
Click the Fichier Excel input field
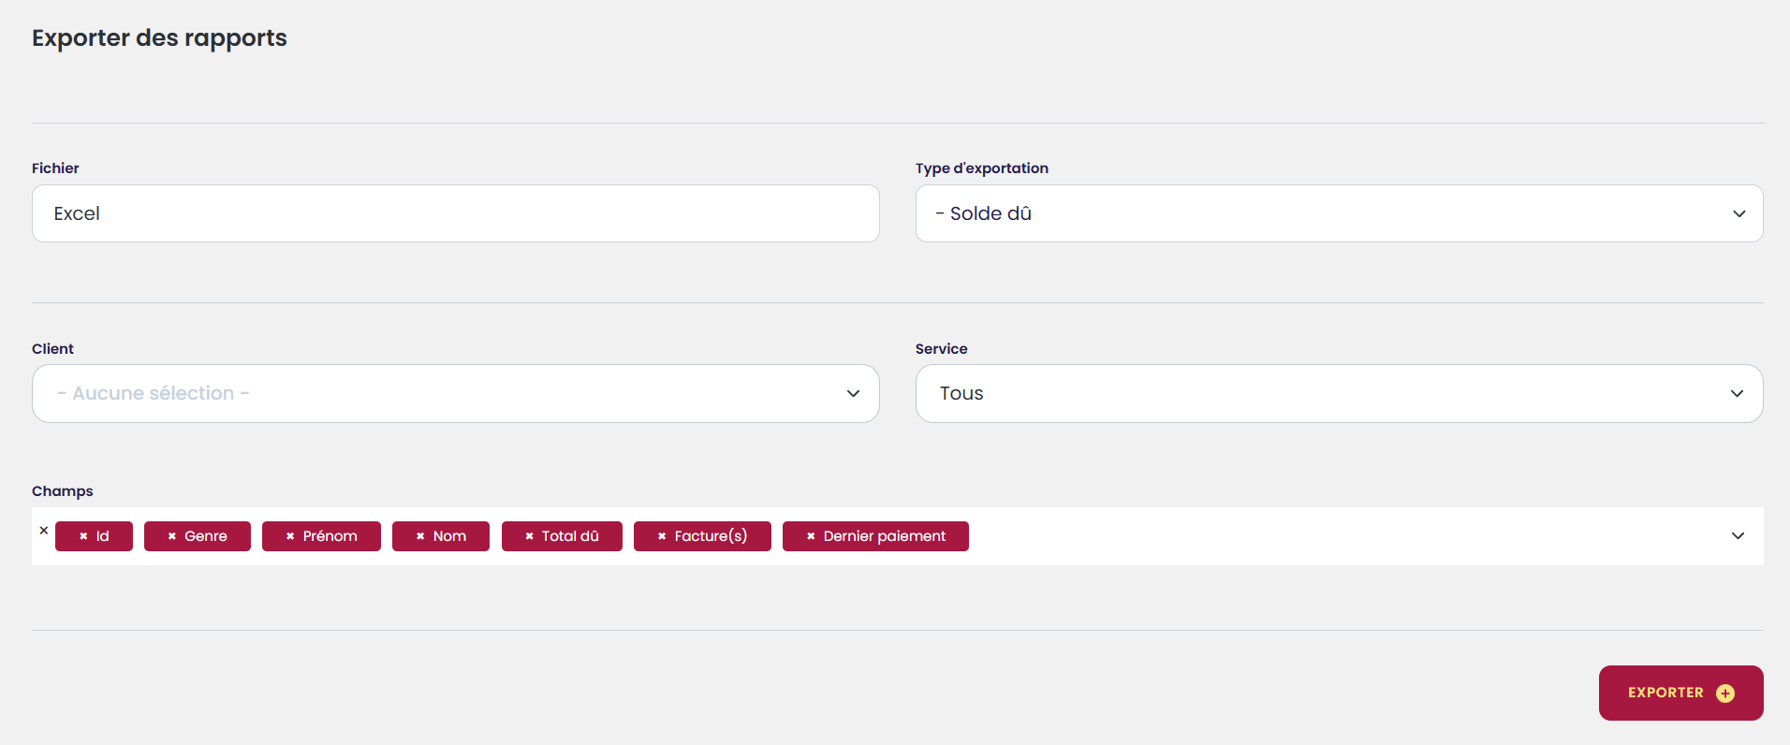pyautogui.click(x=455, y=213)
